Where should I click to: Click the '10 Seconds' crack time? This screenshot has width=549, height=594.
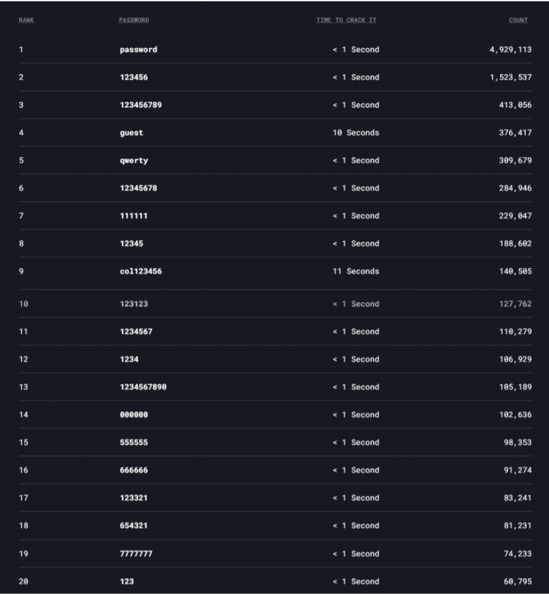[x=355, y=133]
